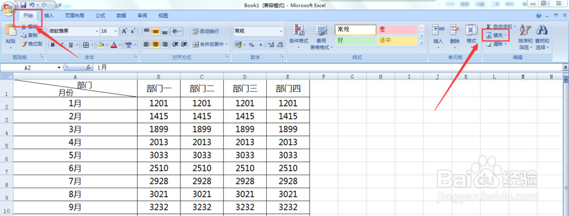This screenshot has height=216, width=569.
Task: Open text orientation options
Action: (176, 31)
